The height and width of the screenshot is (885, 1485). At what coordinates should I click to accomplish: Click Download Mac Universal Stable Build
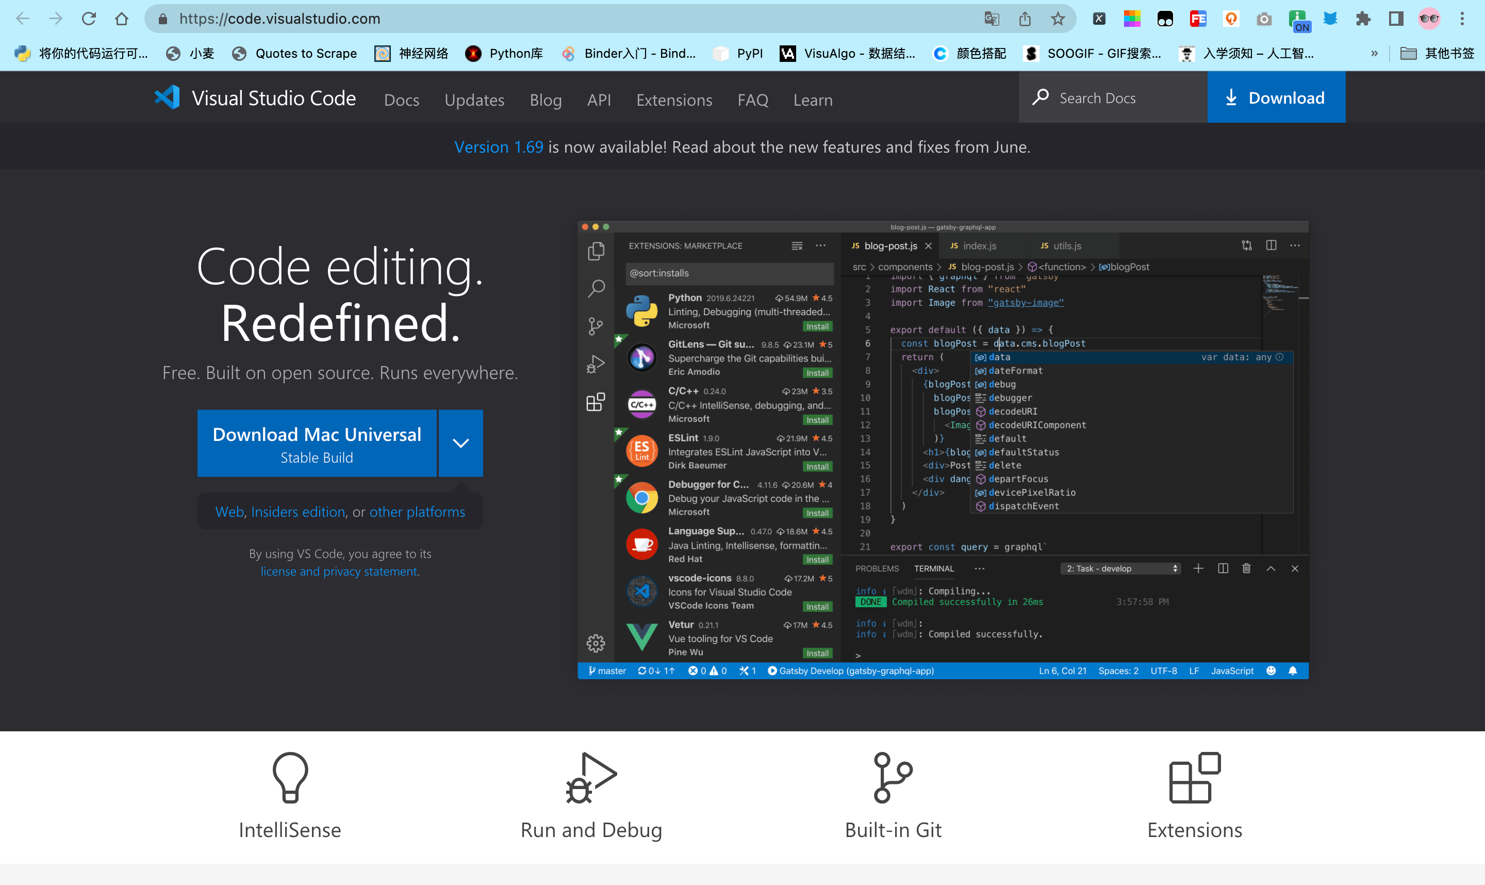[x=317, y=443]
